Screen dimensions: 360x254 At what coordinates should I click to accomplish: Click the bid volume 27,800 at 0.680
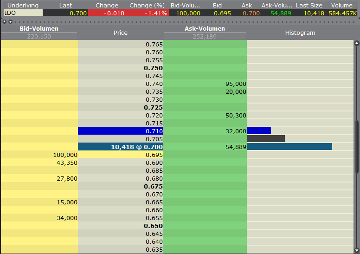(x=67, y=179)
